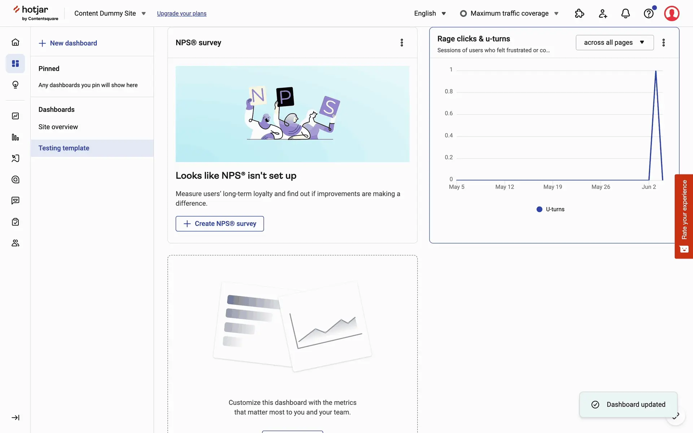Open the English language dropdown
693x433 pixels.
430,13
